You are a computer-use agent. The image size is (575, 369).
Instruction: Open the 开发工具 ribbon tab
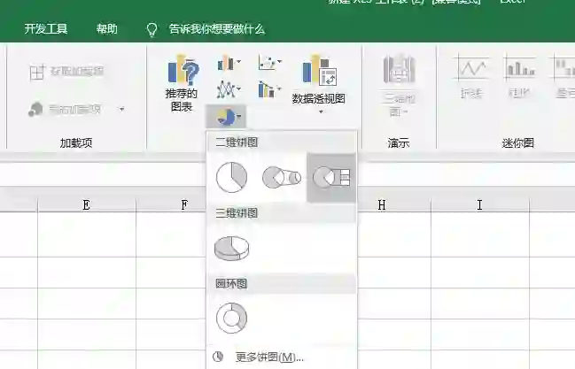(46, 28)
